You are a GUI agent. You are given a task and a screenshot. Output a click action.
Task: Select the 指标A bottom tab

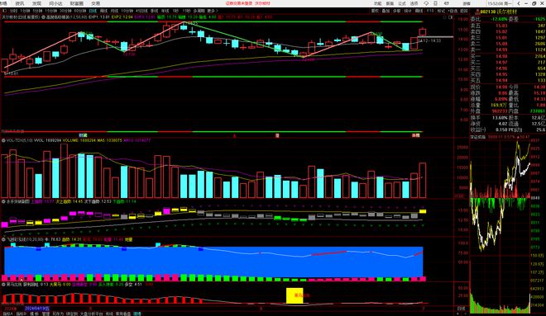[7, 314]
